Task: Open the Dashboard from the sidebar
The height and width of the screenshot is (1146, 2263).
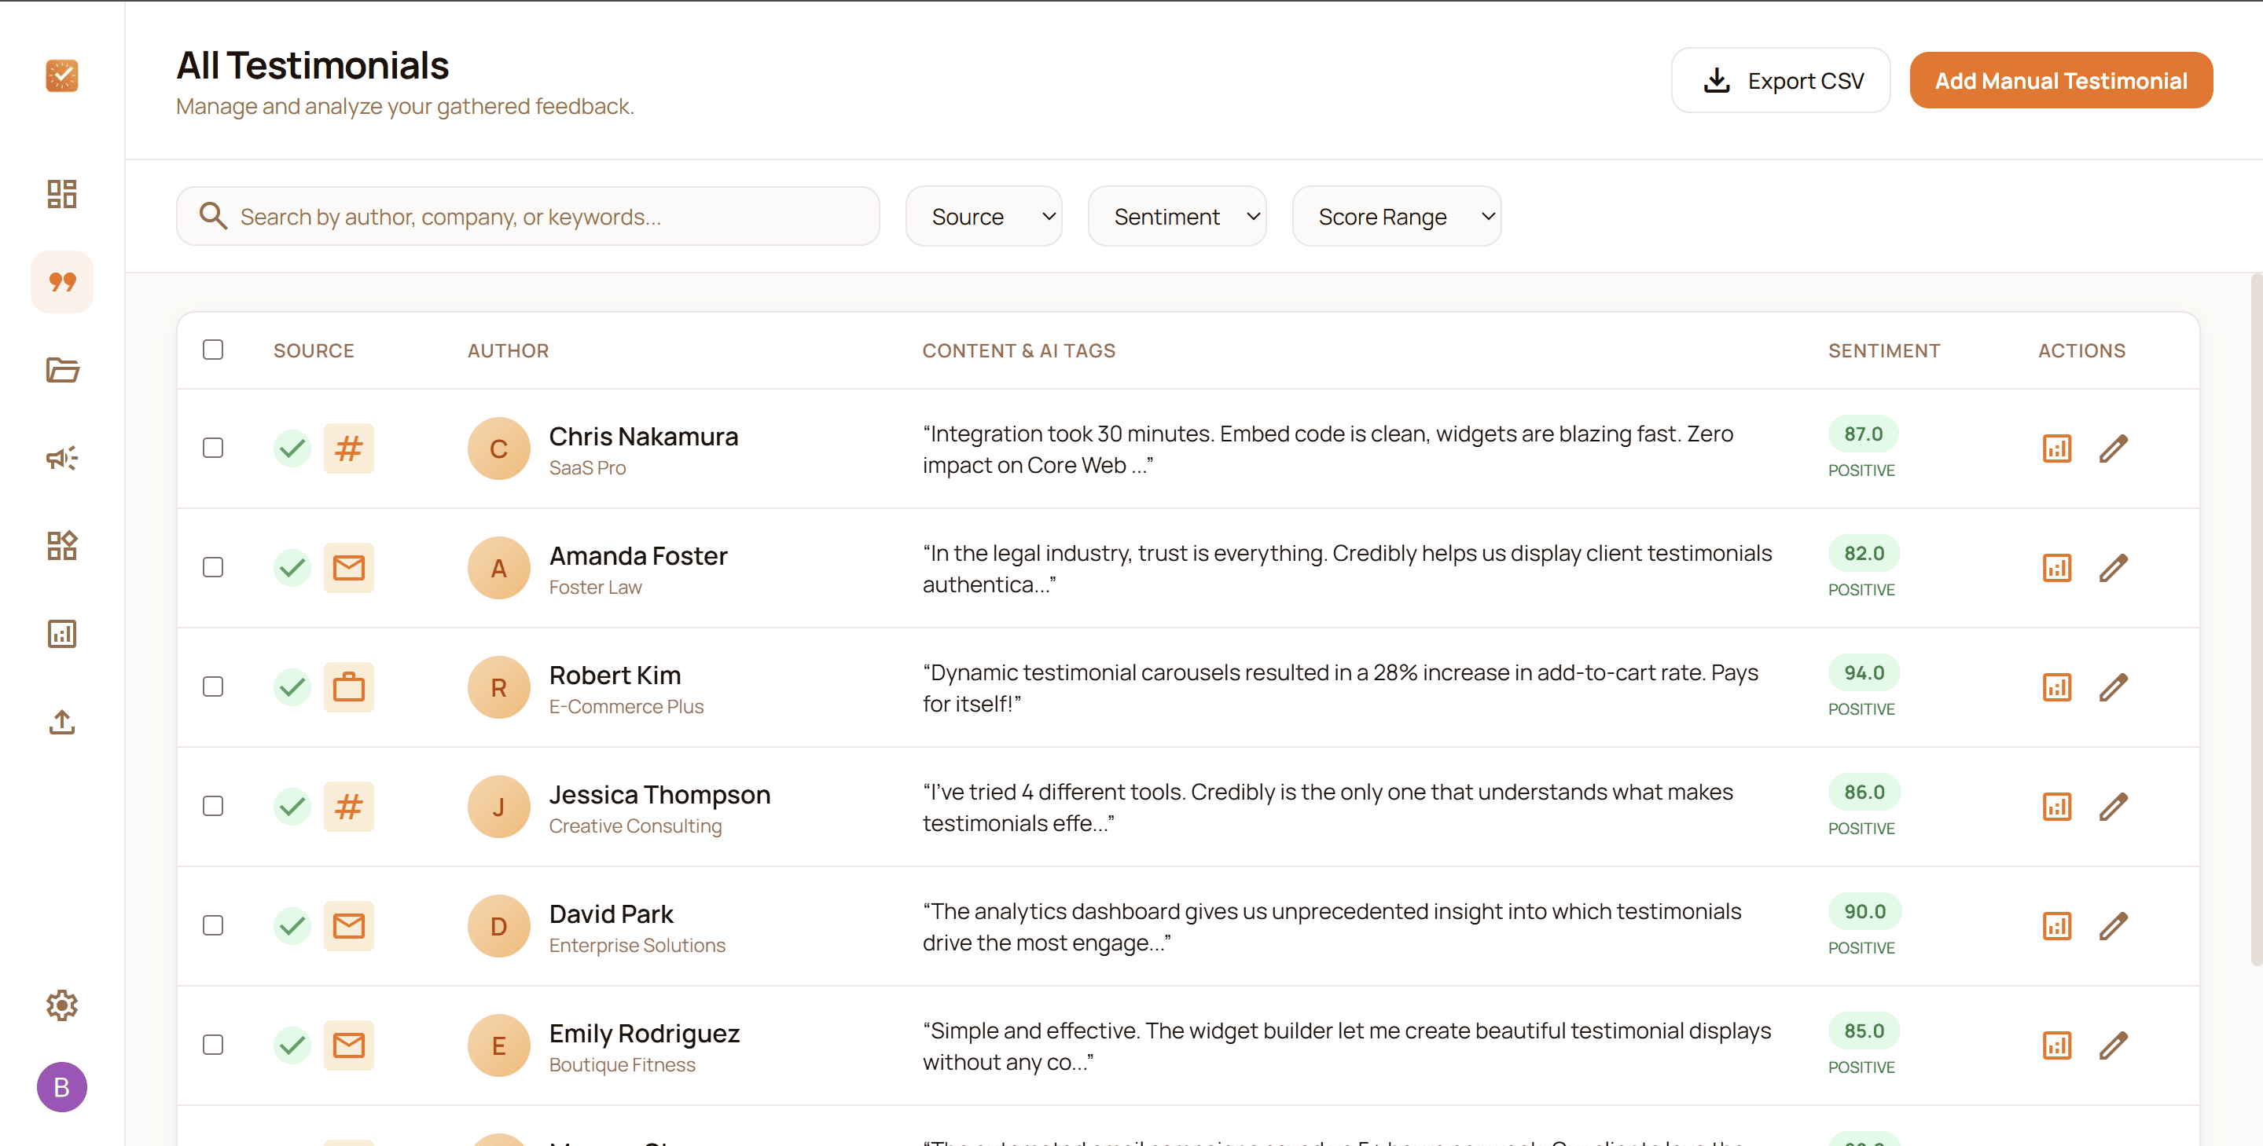Action: [61, 193]
